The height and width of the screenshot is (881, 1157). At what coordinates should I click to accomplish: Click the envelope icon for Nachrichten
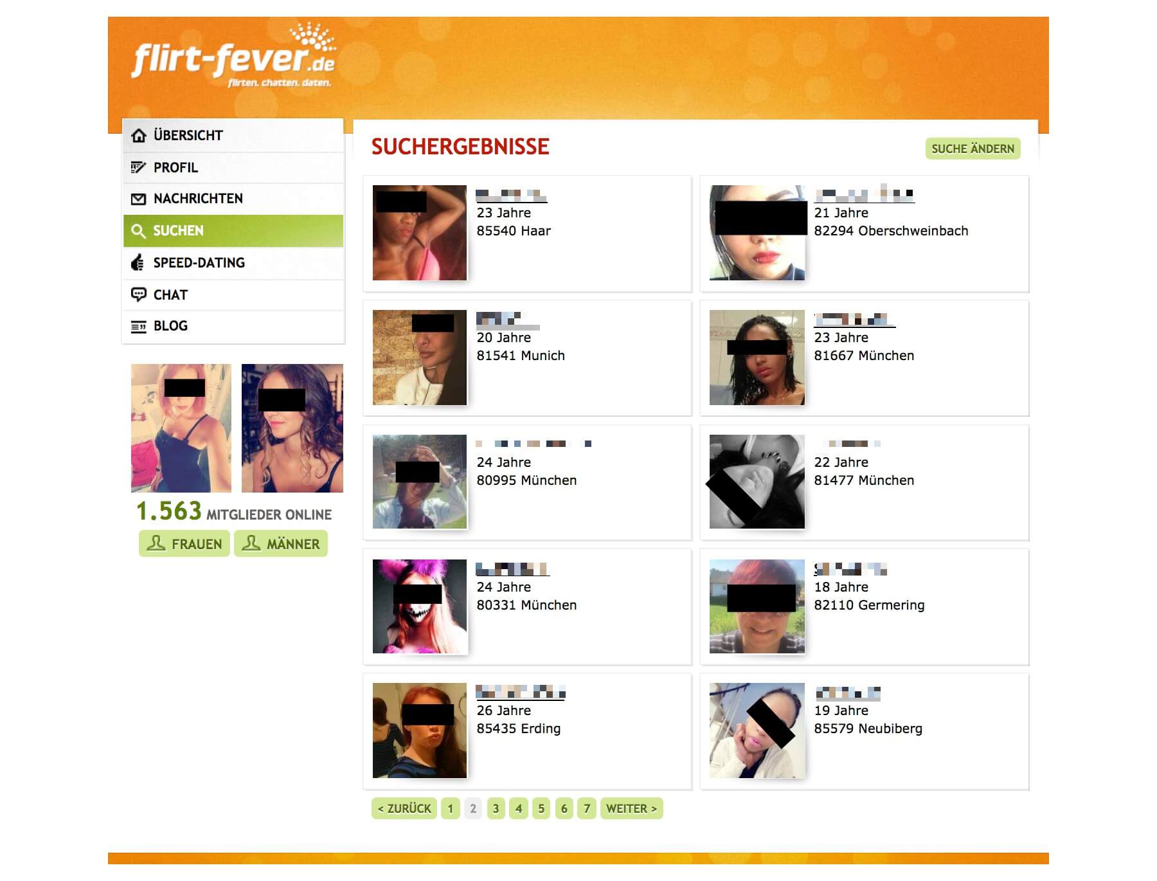[x=138, y=199]
